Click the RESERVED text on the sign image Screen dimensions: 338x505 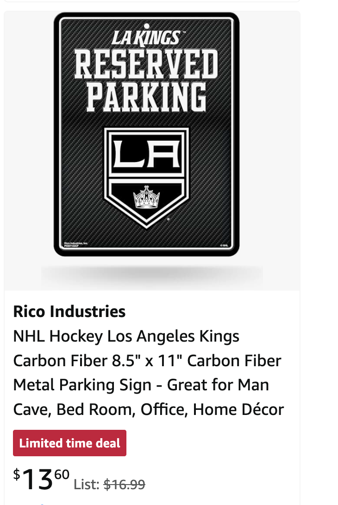146,64
